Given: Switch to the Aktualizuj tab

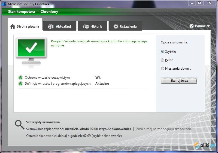Looking at the screenshot, I should coord(60,26).
